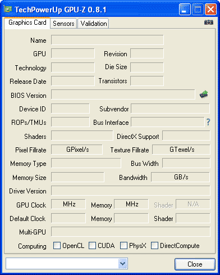
Task: Minimize the GPU-Z window
Action: (185, 9)
